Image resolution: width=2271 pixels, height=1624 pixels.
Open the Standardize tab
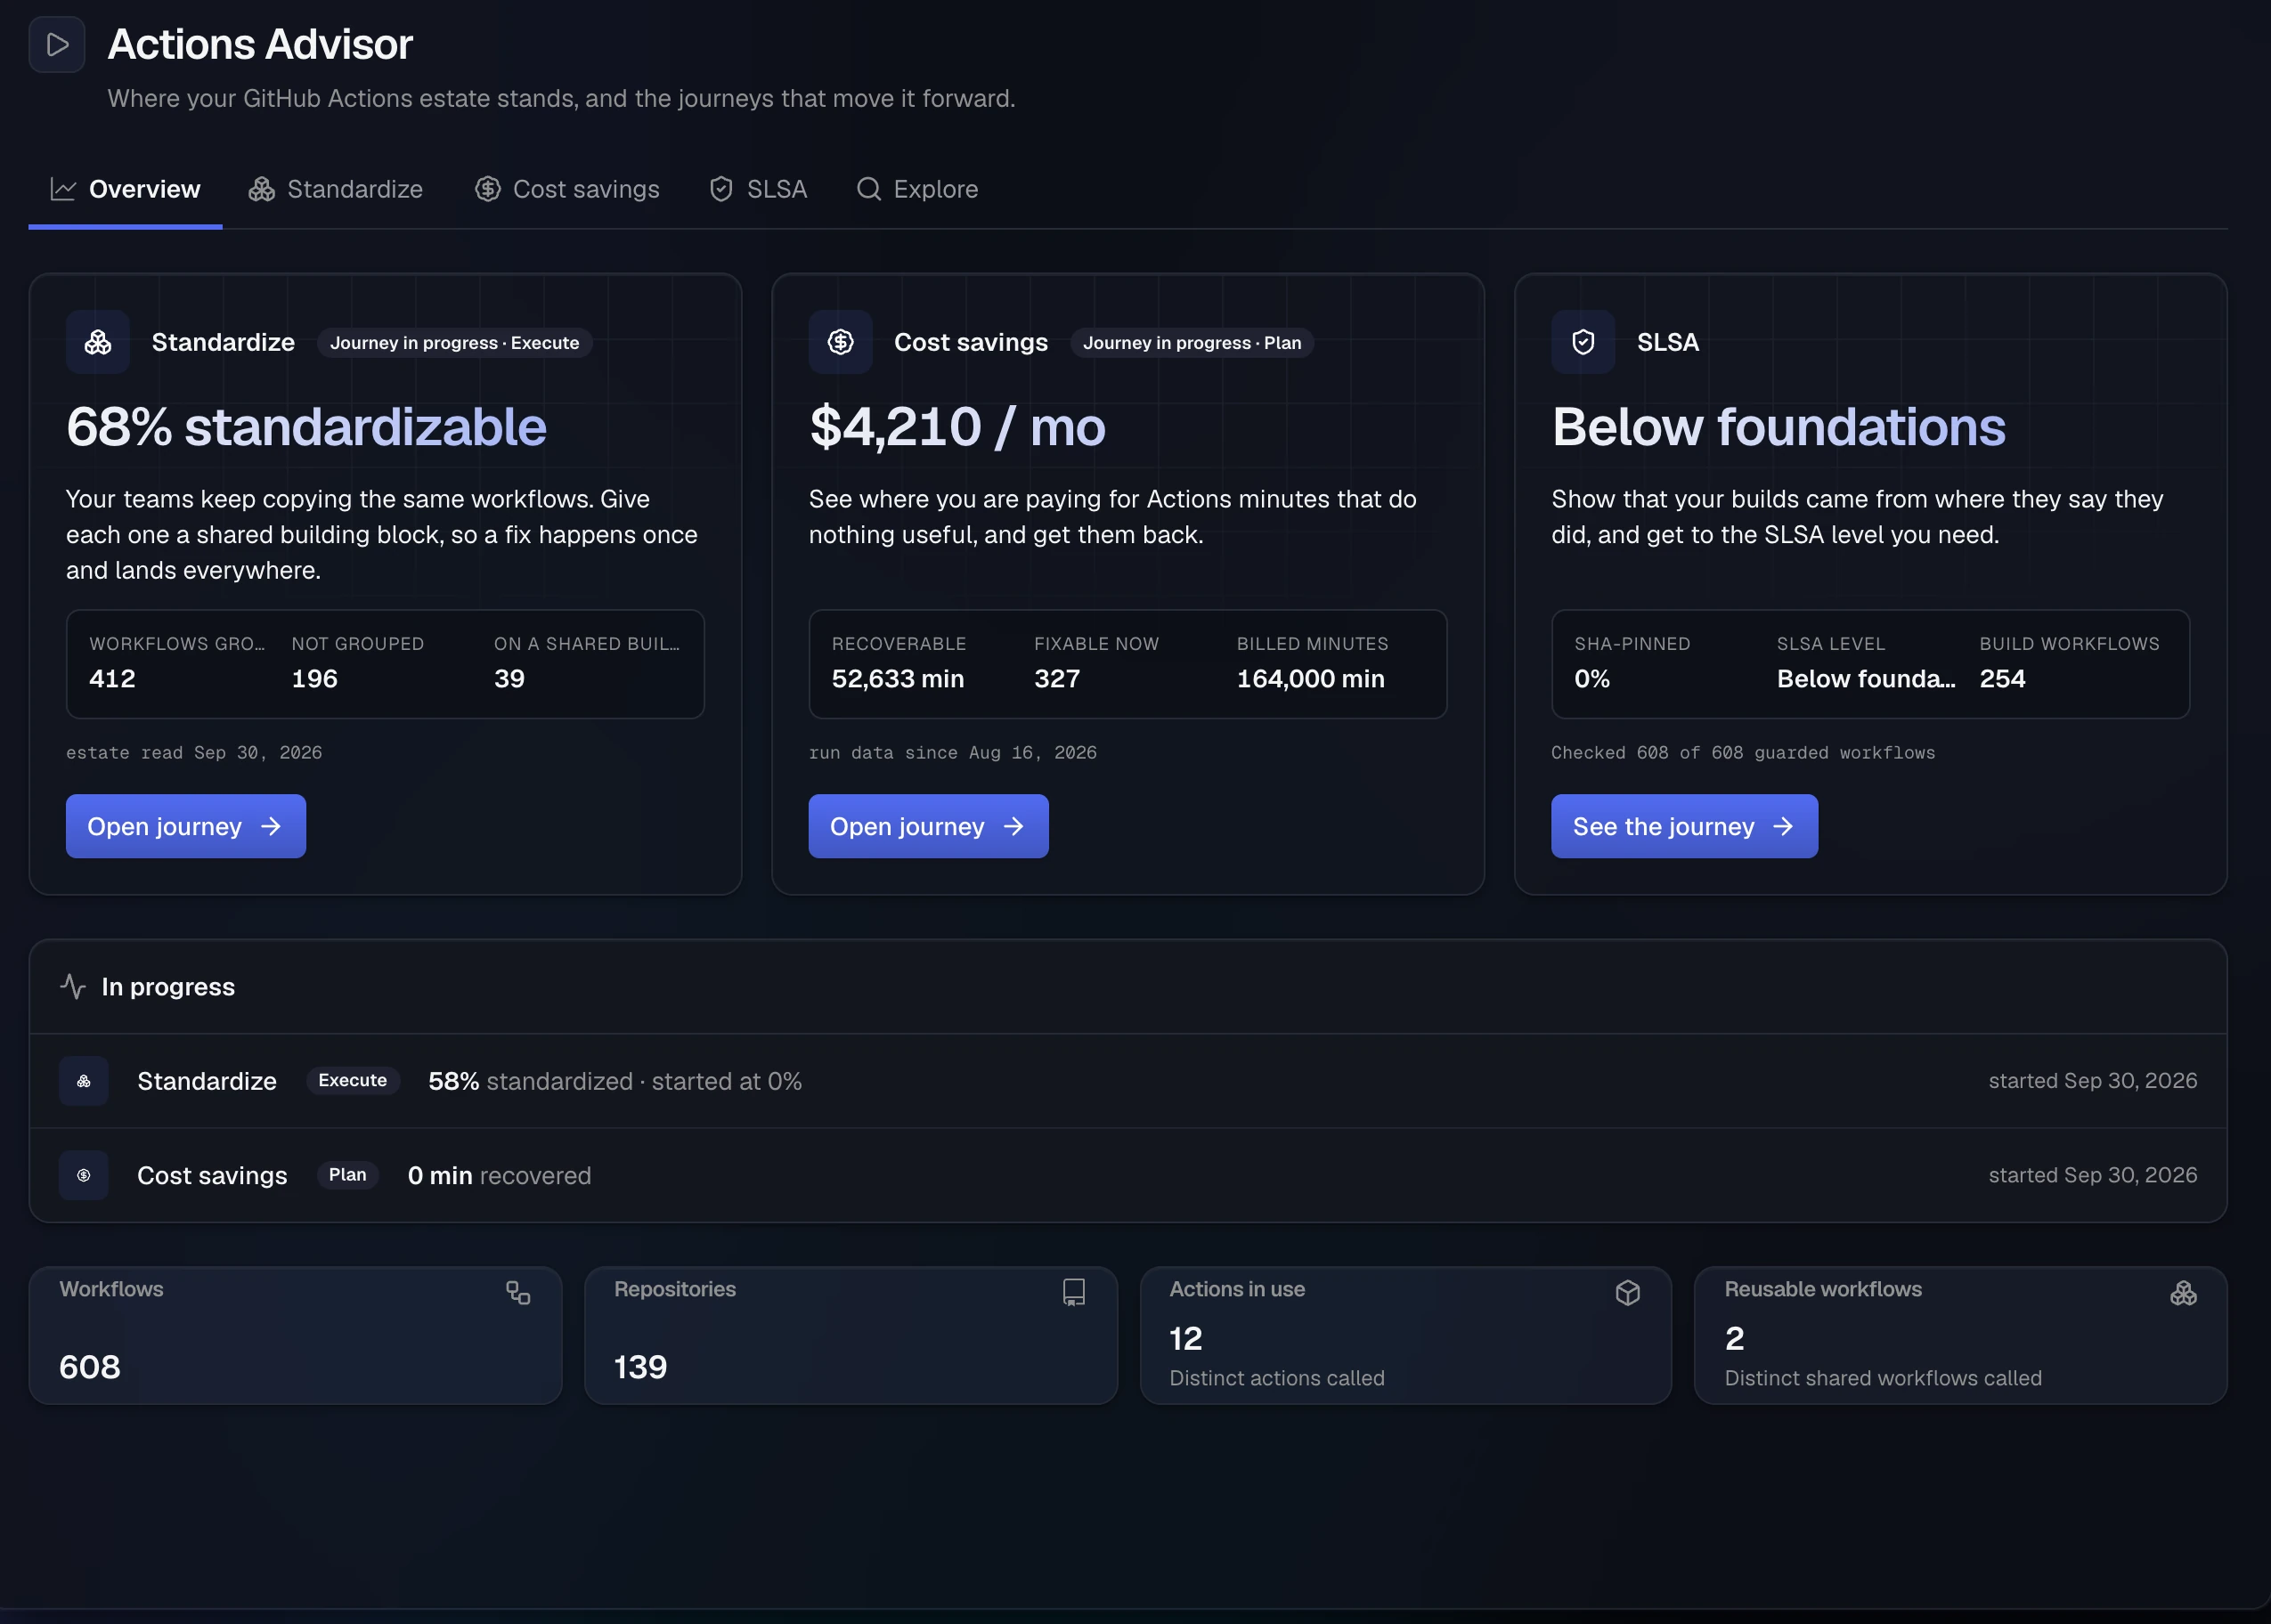pos(336,189)
